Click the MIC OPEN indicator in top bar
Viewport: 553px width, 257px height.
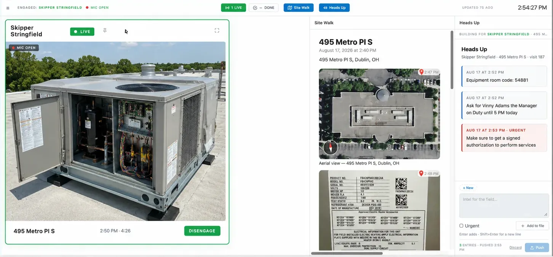tap(97, 8)
